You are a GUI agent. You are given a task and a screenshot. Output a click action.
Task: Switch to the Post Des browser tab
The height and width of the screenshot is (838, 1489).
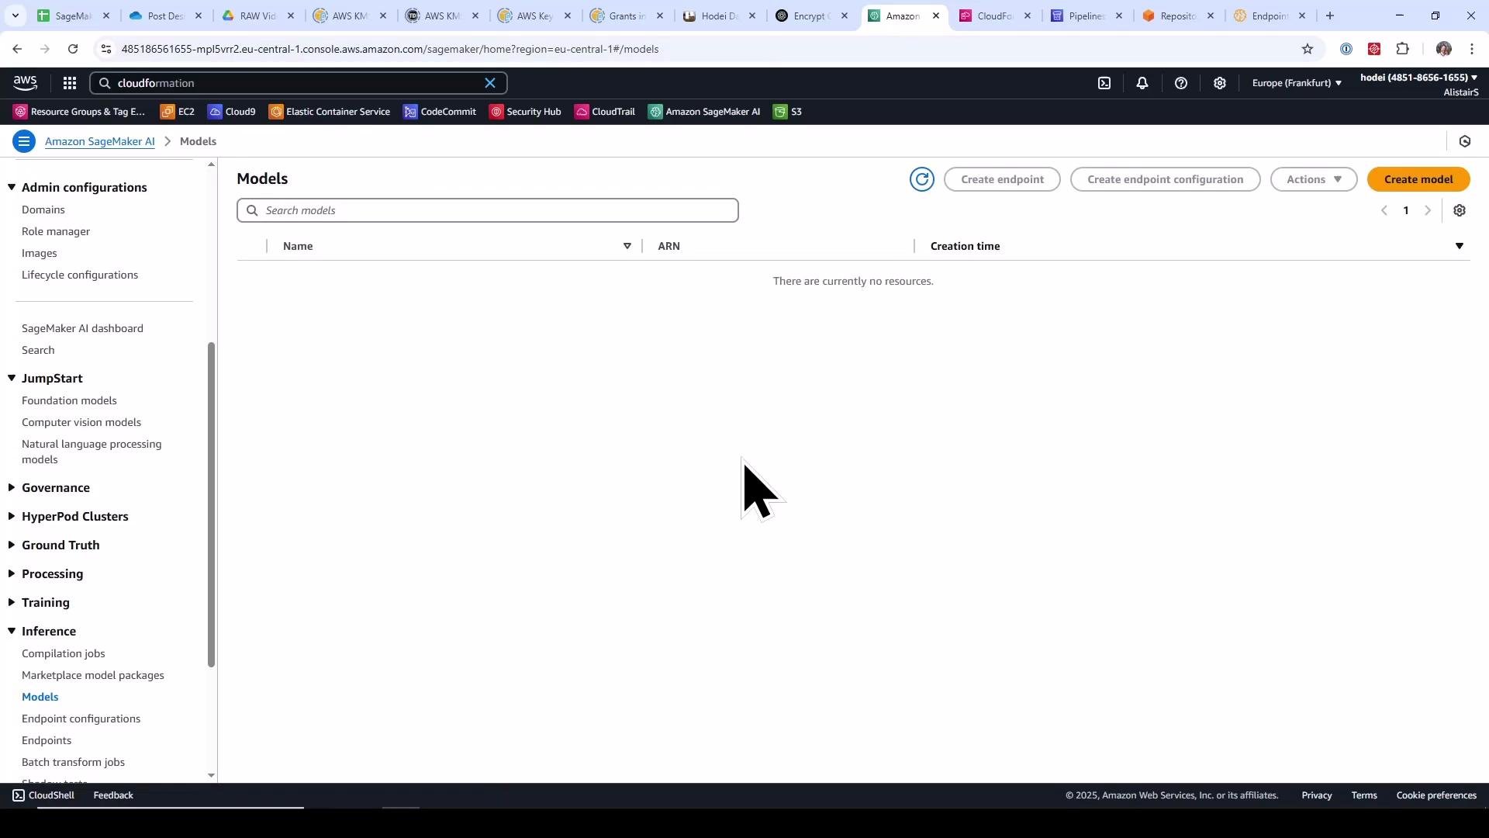166,16
